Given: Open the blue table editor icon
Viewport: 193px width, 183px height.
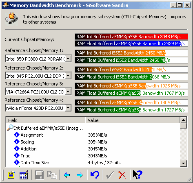Looking at the screenshot, I should pyautogui.click(x=24, y=175).
